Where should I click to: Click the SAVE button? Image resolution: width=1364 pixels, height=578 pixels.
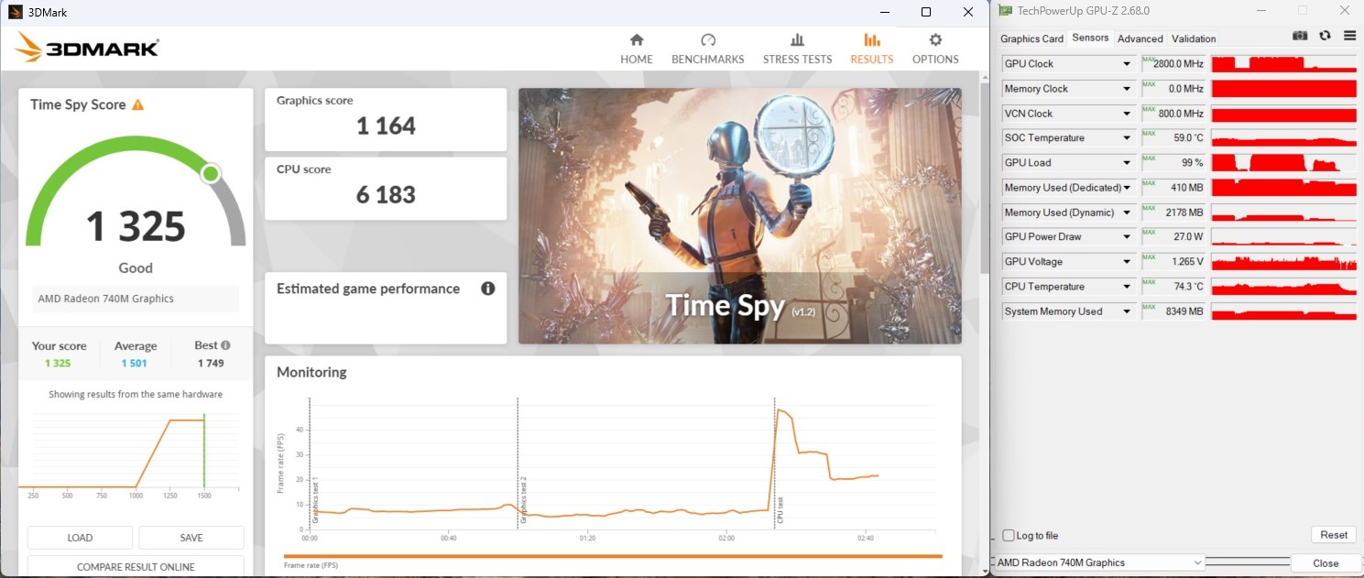tap(191, 538)
